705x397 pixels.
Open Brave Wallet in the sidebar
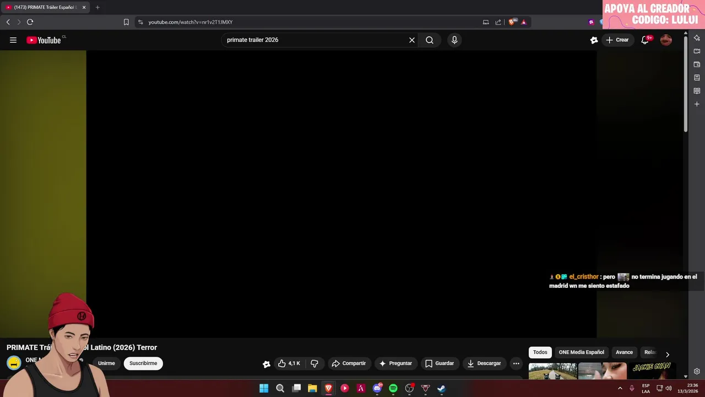697,65
